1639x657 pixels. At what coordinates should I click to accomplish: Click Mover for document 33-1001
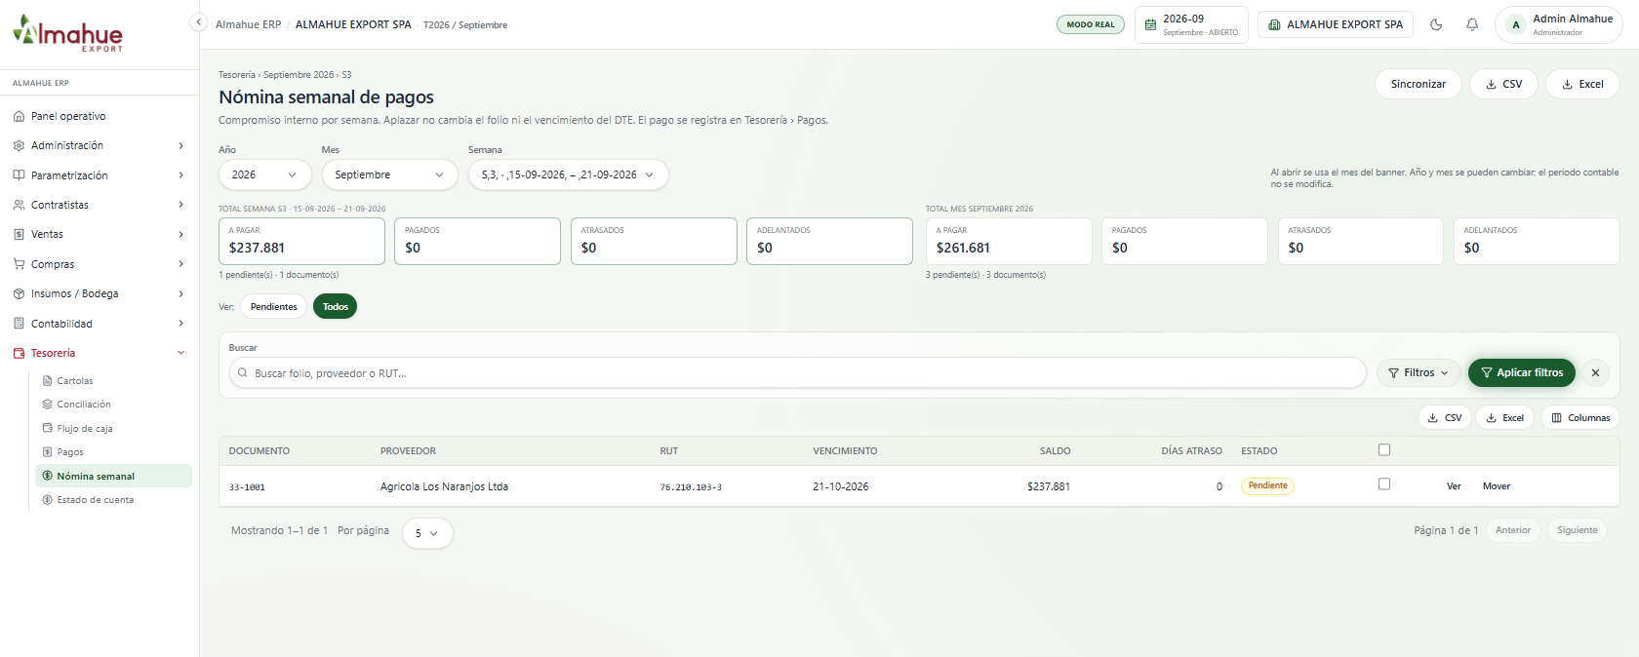click(x=1497, y=486)
